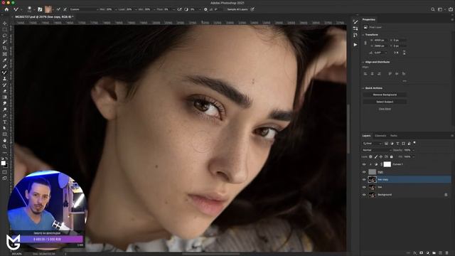The height and width of the screenshot is (256, 455).
Task: Select the Dodge tool
Action: (x=5, y=110)
